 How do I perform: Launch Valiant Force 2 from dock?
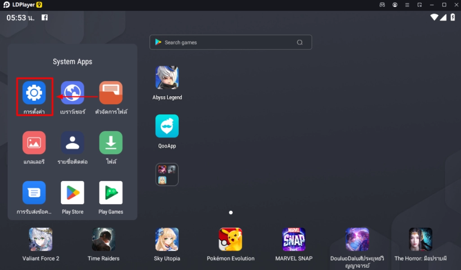pos(41,239)
